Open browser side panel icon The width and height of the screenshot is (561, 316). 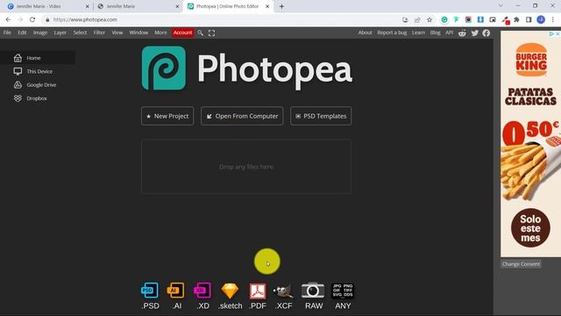pyautogui.click(x=529, y=19)
